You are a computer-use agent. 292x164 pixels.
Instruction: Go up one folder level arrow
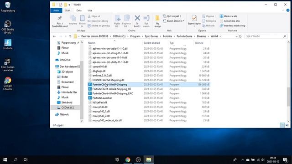pos(70,36)
